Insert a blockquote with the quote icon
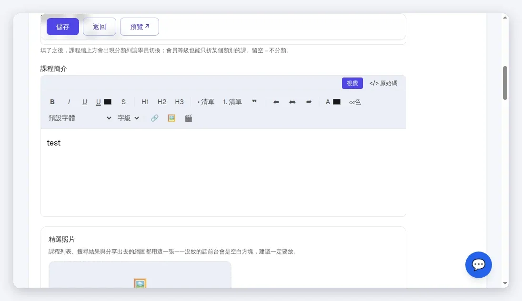Image resolution: width=522 pixels, height=301 pixels. click(x=254, y=101)
